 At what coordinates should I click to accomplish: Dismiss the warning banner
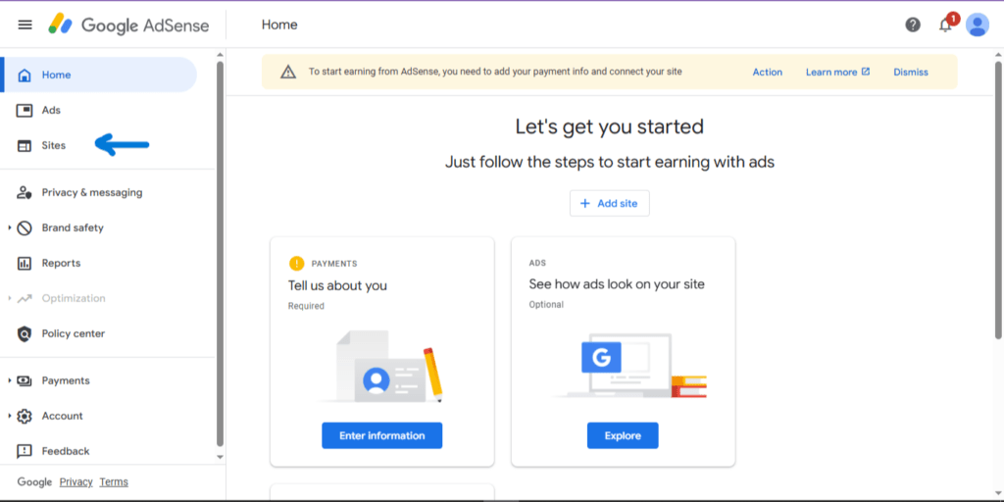tap(911, 72)
